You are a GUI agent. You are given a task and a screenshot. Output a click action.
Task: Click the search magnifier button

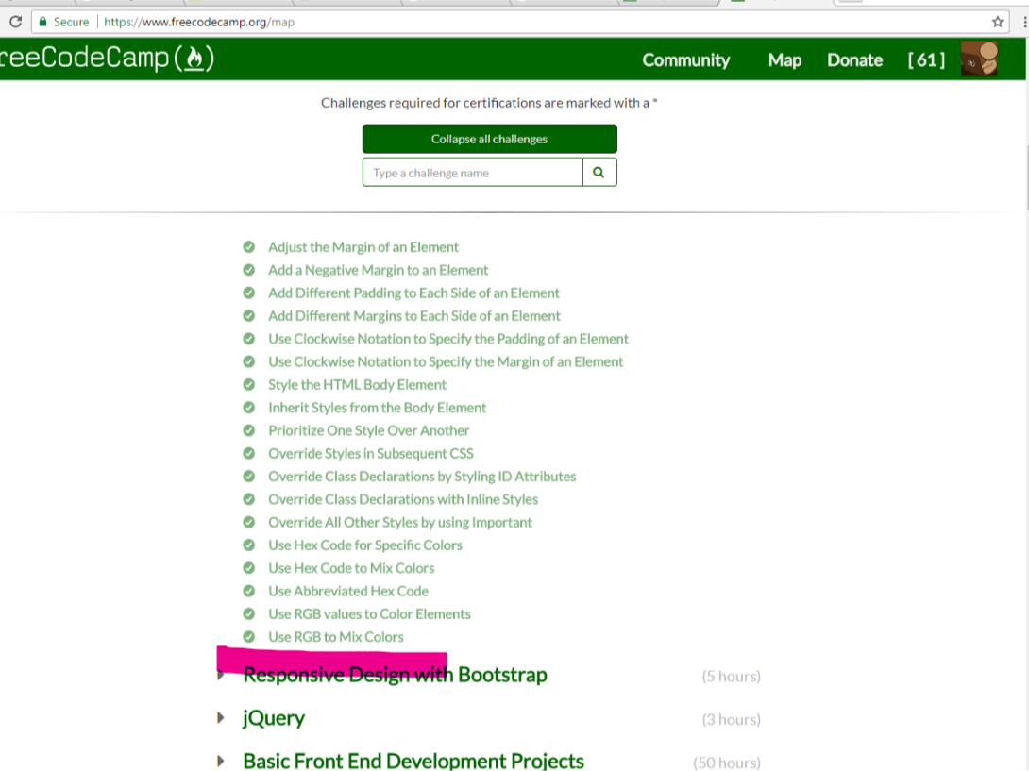pos(599,172)
